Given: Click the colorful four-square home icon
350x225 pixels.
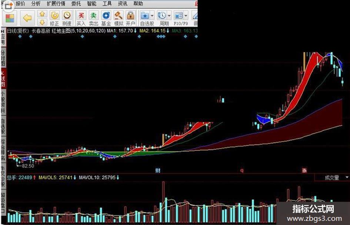Looking at the screenshot, I should 10,18.
